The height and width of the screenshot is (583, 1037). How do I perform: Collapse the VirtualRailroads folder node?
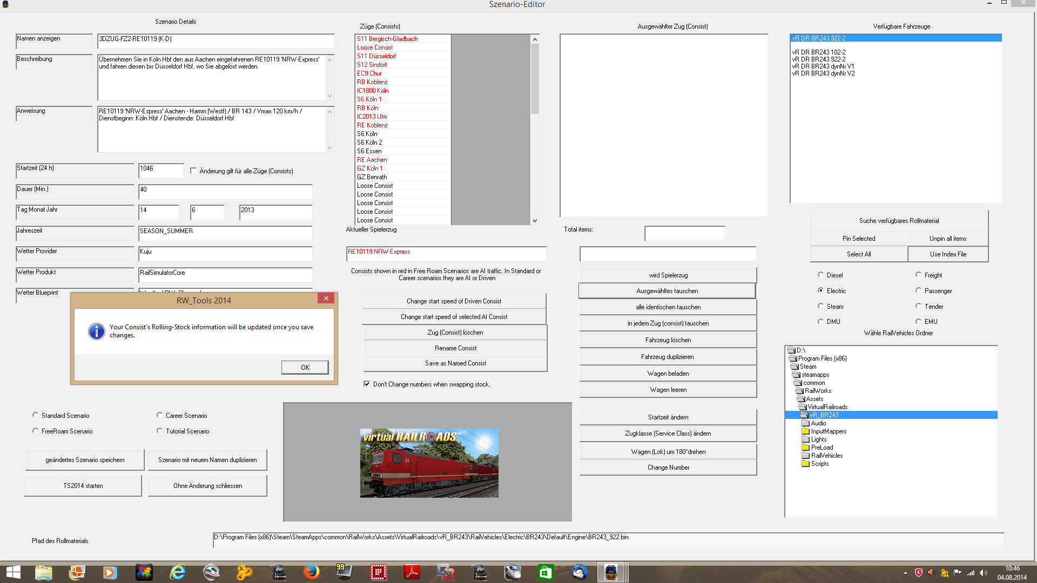[x=802, y=407]
